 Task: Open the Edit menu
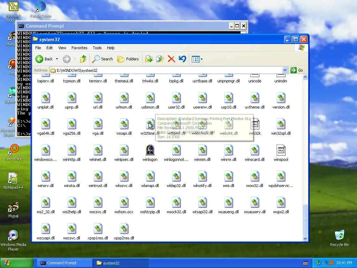(x=50, y=48)
